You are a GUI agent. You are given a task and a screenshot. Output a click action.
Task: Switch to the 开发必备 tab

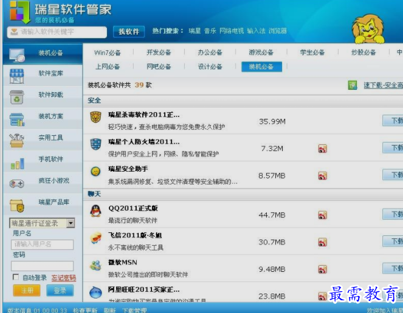159,53
